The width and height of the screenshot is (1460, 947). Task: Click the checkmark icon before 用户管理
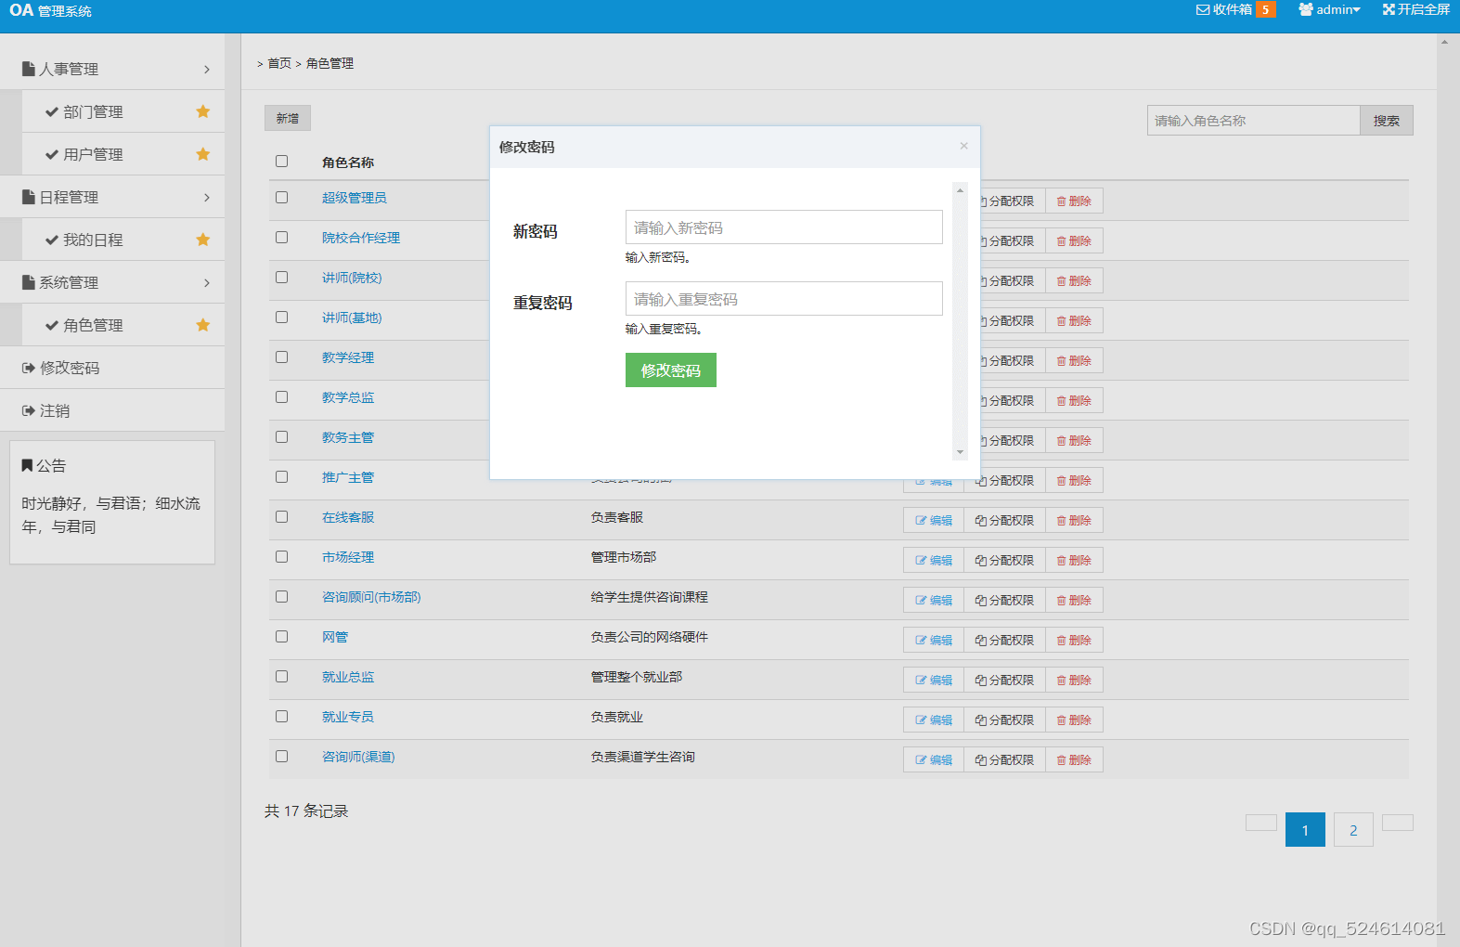click(x=52, y=154)
